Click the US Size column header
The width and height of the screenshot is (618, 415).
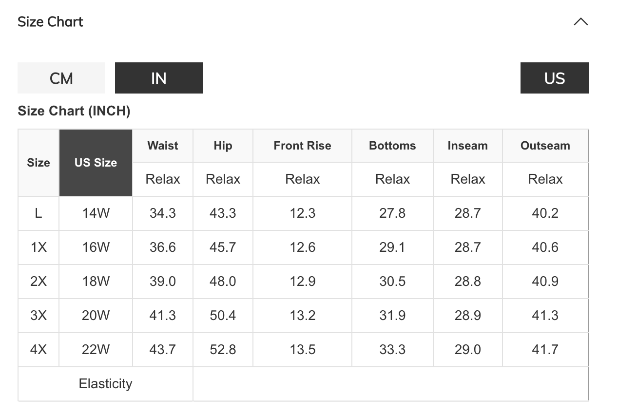[x=96, y=163]
